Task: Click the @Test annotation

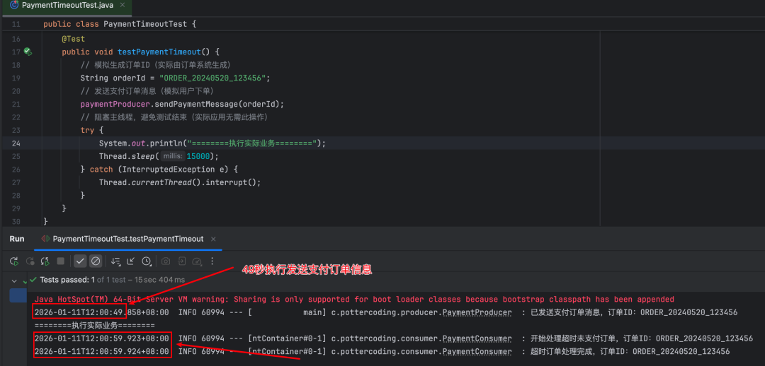Action: pos(73,39)
